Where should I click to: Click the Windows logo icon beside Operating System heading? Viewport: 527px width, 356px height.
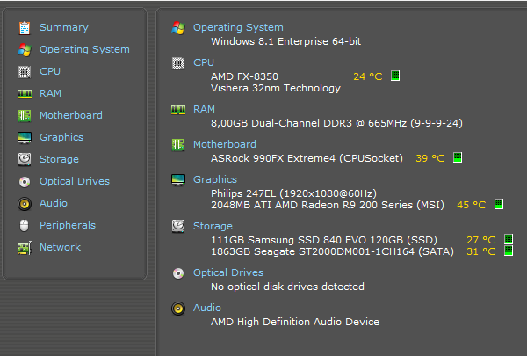[x=178, y=27]
